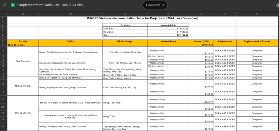This screenshot has width=279, height=131.
Task: Select 'Dien Bien High school for Ethnic Minorities' cell
Action: [71, 70]
